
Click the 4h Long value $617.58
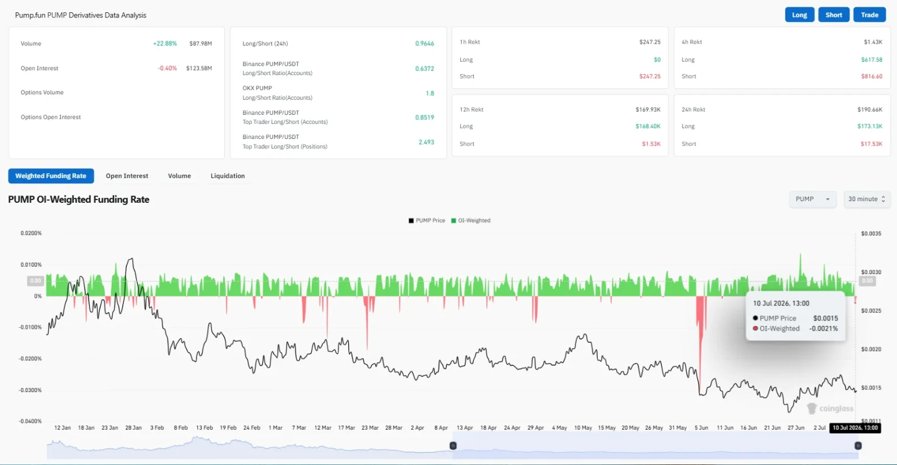872,59
